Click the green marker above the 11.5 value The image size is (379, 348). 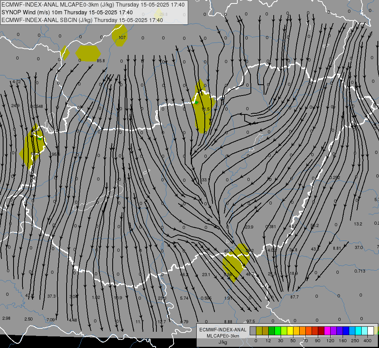[197, 102]
